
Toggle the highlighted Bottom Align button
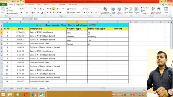(x=54, y=9)
